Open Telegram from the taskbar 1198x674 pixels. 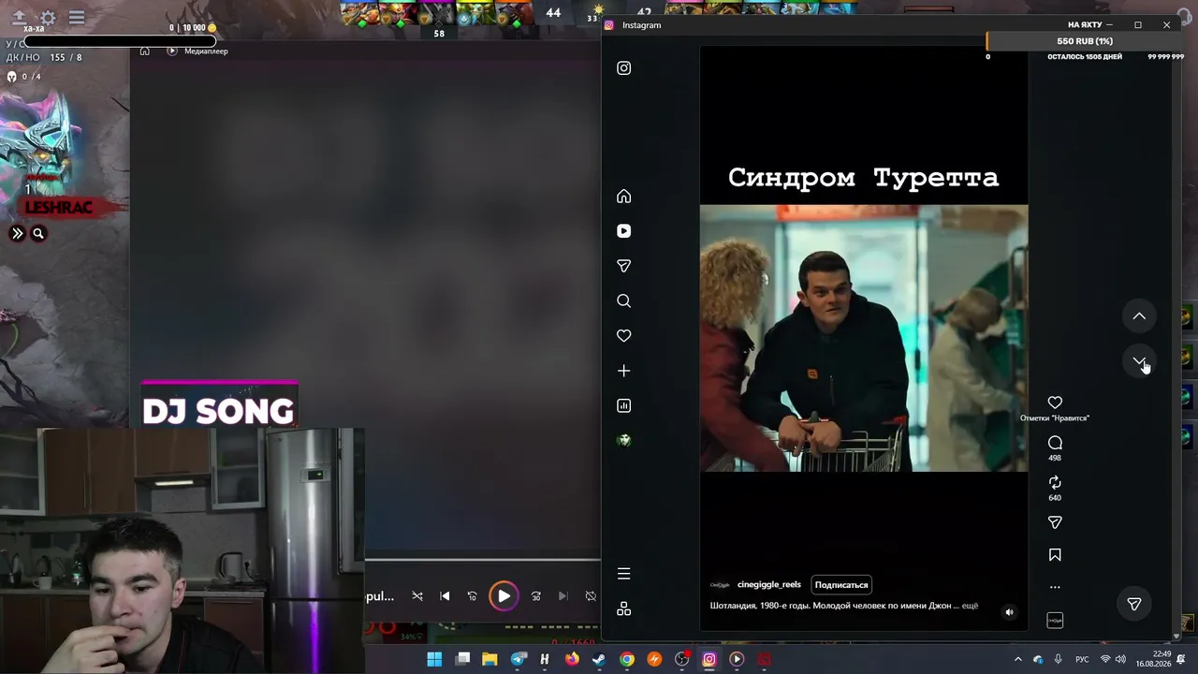[519, 659]
